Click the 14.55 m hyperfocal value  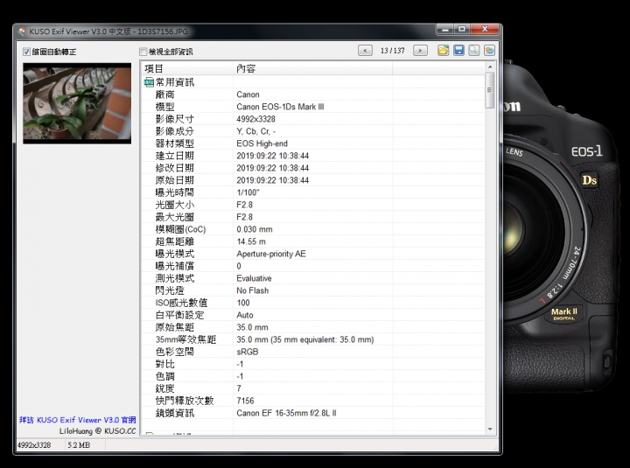pos(251,241)
